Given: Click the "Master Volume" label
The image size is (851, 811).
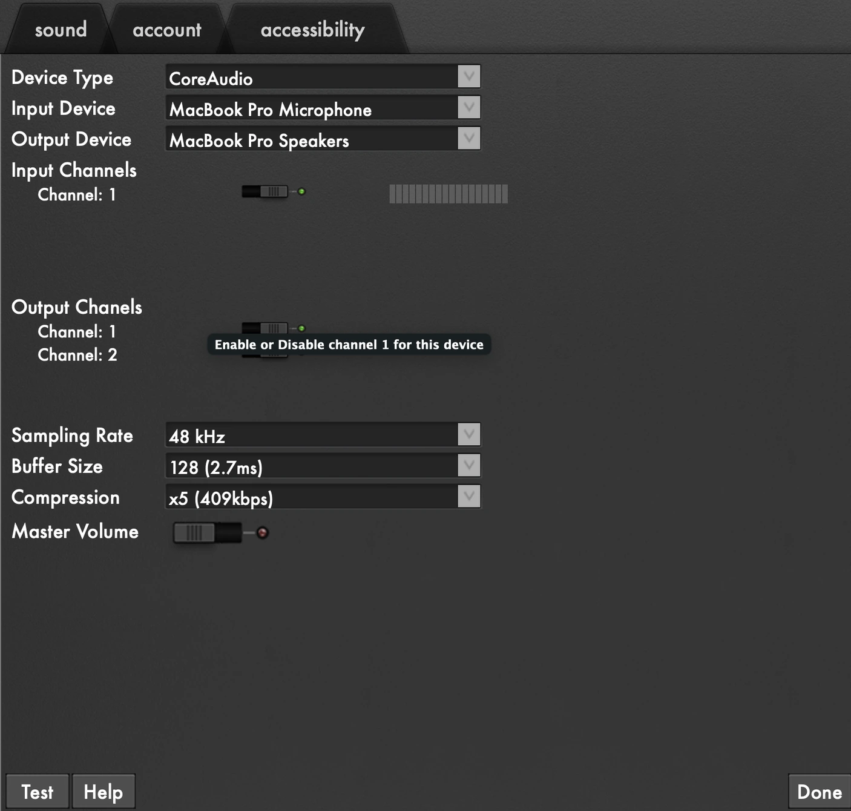Looking at the screenshot, I should tap(75, 532).
